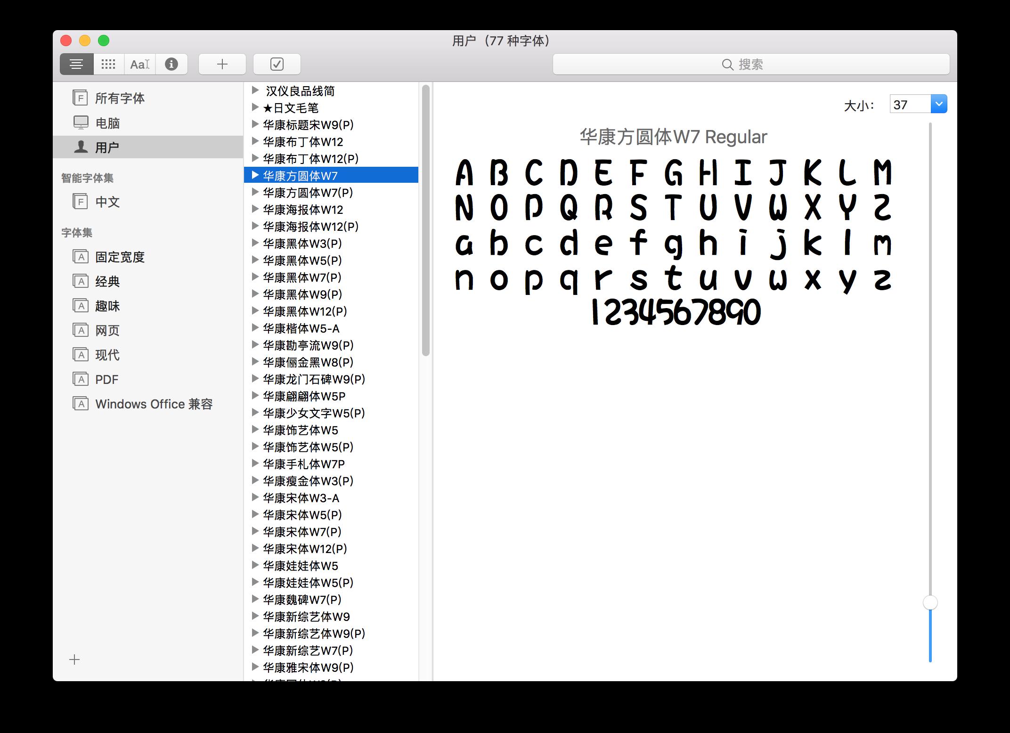The height and width of the screenshot is (733, 1010).
Task: Switch to sample preview list view
Action: click(76, 64)
